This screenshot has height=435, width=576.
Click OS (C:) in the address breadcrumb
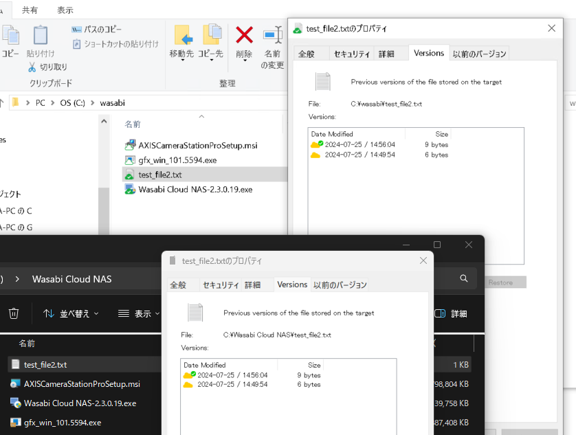(x=72, y=103)
